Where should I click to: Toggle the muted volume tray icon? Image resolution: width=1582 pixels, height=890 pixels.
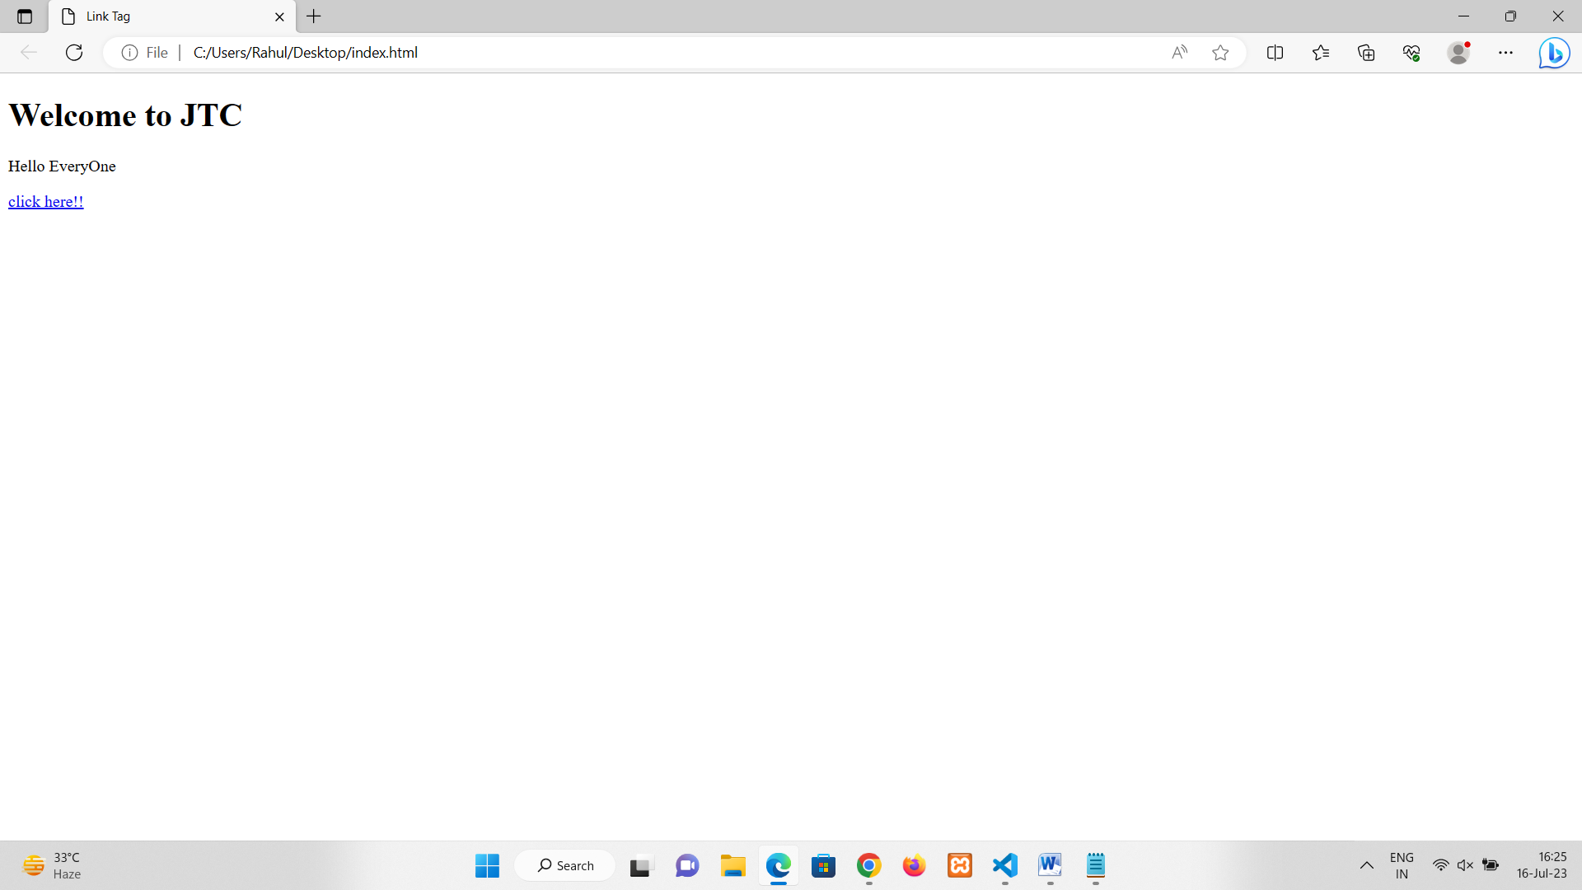pos(1465,865)
